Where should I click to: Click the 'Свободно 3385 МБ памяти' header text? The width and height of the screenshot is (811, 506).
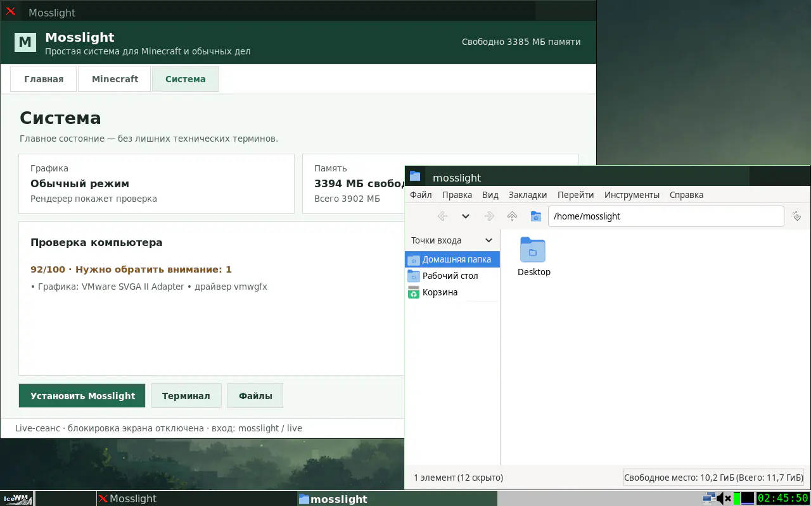pyautogui.click(x=521, y=42)
